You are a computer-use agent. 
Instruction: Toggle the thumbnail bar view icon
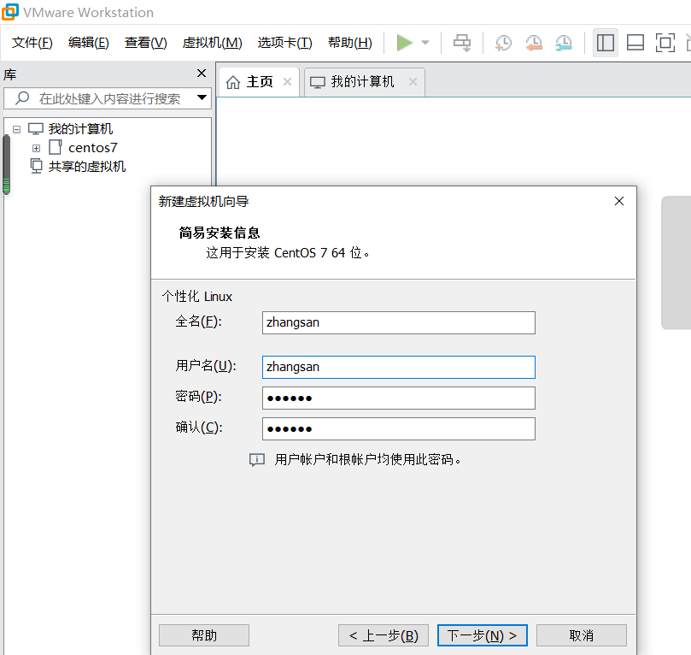(635, 43)
